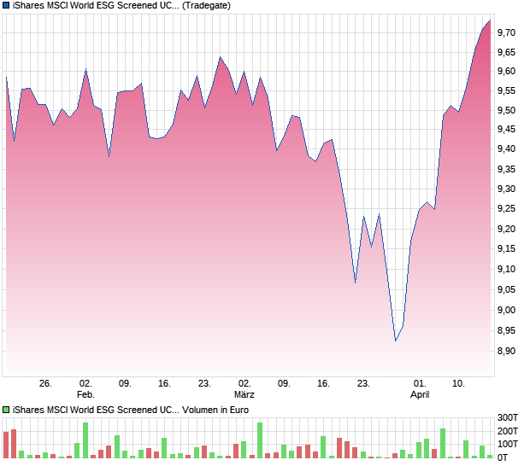Click the 'März' month label
The height and width of the screenshot is (466, 530).
click(x=244, y=394)
